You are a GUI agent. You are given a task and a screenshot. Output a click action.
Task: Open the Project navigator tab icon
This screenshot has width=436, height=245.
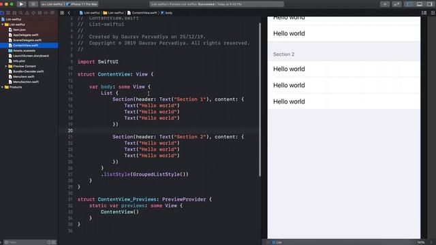click(2, 13)
